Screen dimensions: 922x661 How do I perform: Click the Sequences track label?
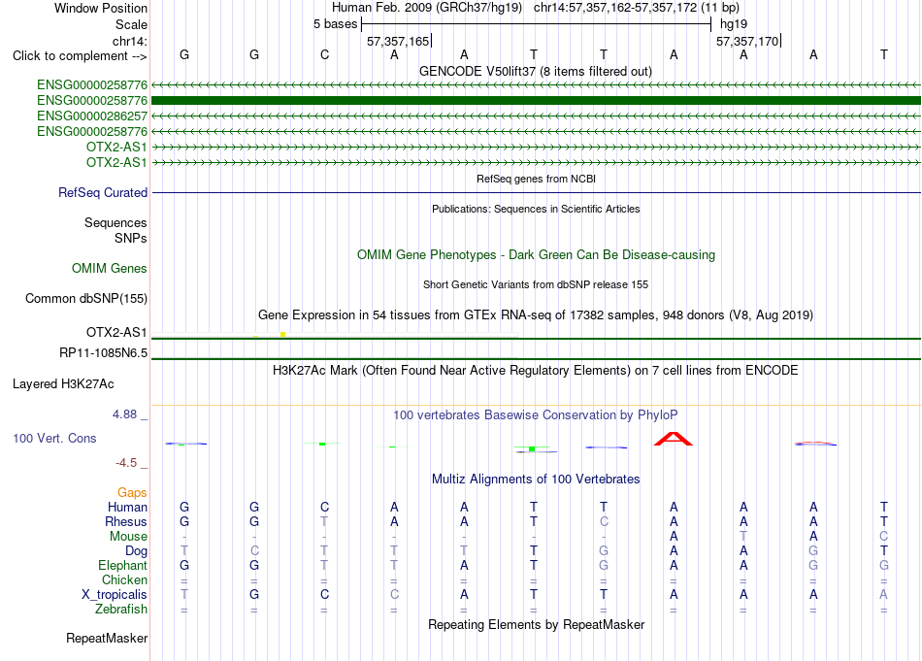[115, 222]
